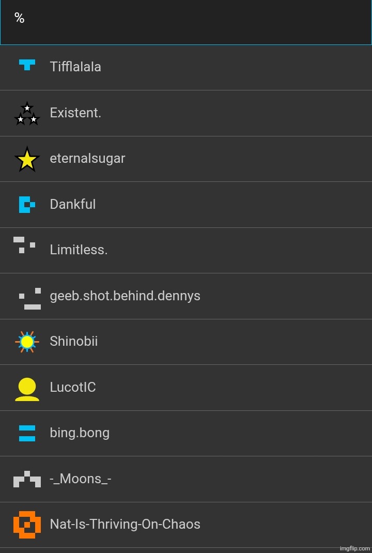This screenshot has width=372, height=553.
Task: Click the gray pixel icon beside Limitless.
Action: pyautogui.click(x=24, y=245)
